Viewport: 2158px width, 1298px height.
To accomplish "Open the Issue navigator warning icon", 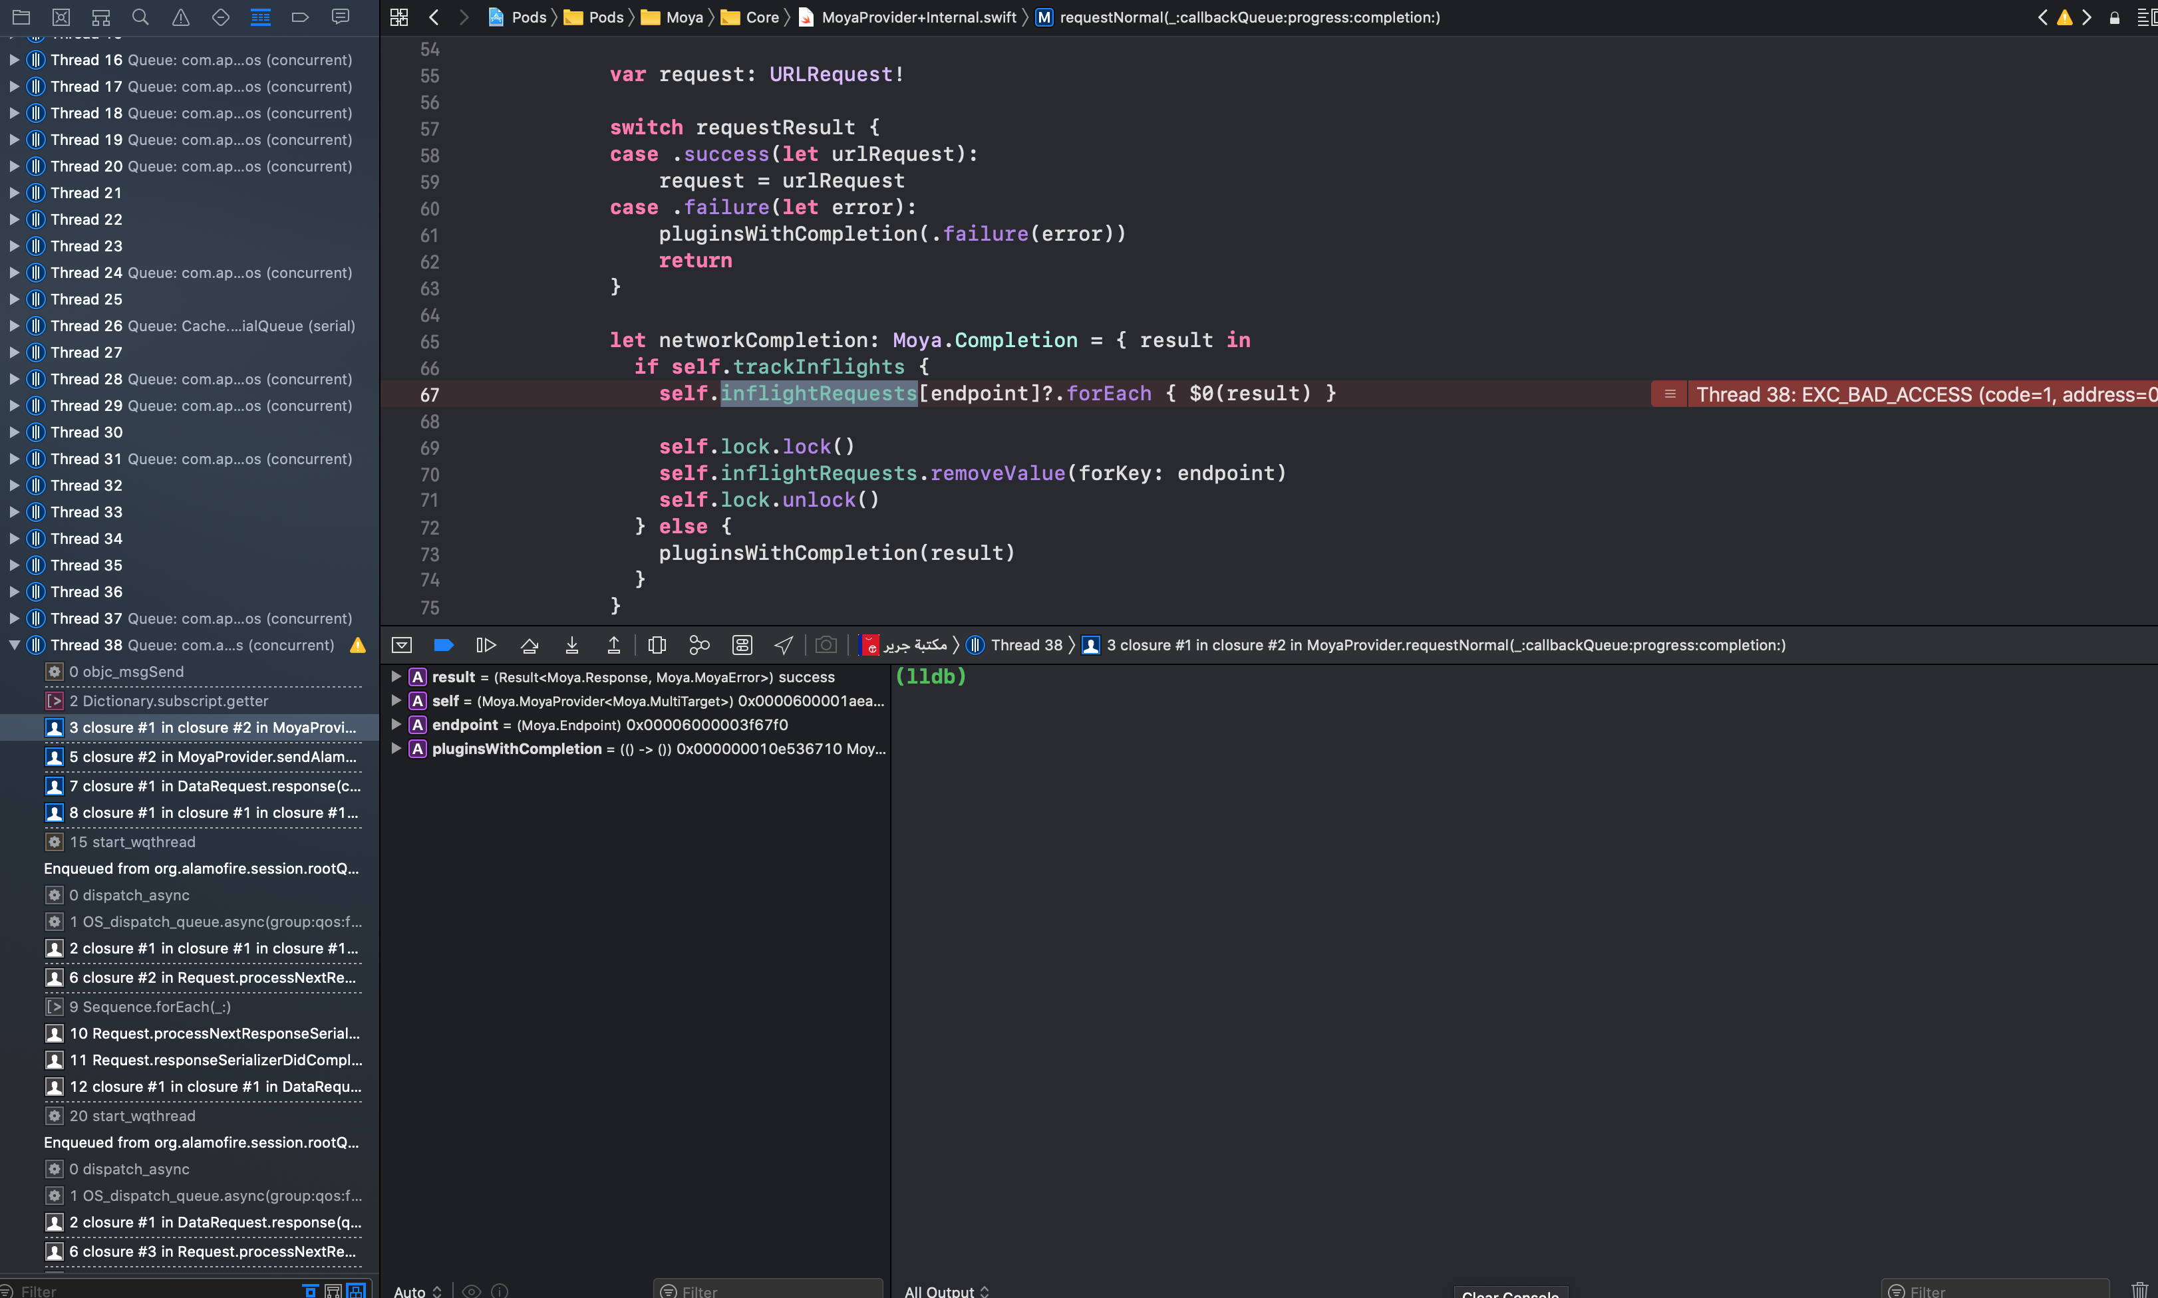I will click(181, 17).
